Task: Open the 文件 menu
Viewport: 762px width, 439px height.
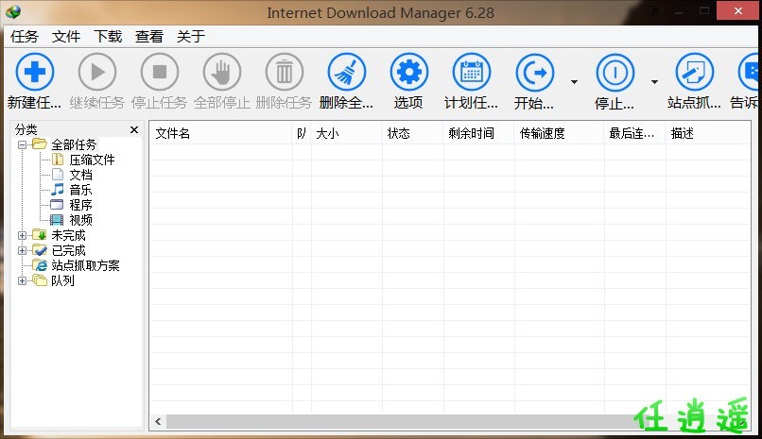Action: click(65, 37)
